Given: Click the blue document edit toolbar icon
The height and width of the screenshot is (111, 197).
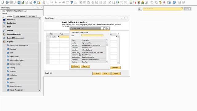Looking at the screenshot, I should [118, 2].
